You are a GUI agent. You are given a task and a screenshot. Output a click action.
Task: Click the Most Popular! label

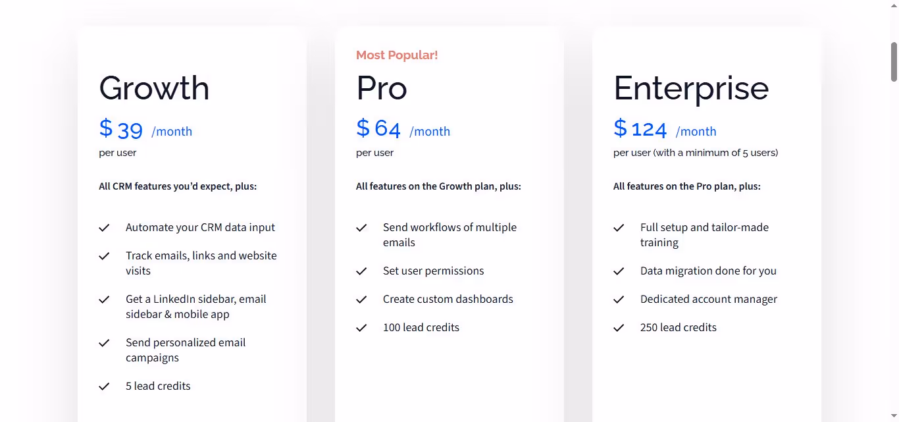coord(397,55)
